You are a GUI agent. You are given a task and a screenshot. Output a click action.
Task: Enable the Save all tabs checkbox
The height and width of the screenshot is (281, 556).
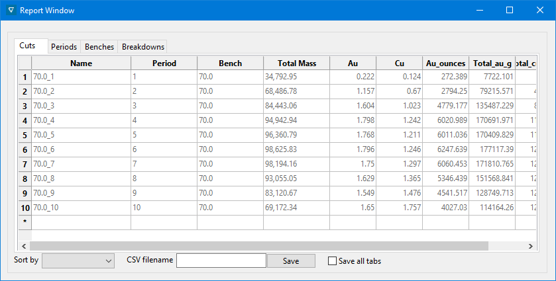(333, 261)
